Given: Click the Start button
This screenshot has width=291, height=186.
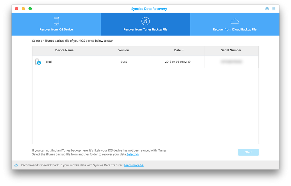Looking at the screenshot, I should (248, 152).
